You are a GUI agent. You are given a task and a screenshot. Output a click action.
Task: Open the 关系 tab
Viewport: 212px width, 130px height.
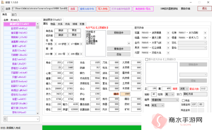pyautogui.click(x=60, y=24)
